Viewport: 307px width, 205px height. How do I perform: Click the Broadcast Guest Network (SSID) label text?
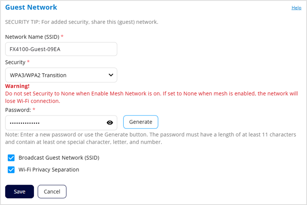(x=59, y=158)
